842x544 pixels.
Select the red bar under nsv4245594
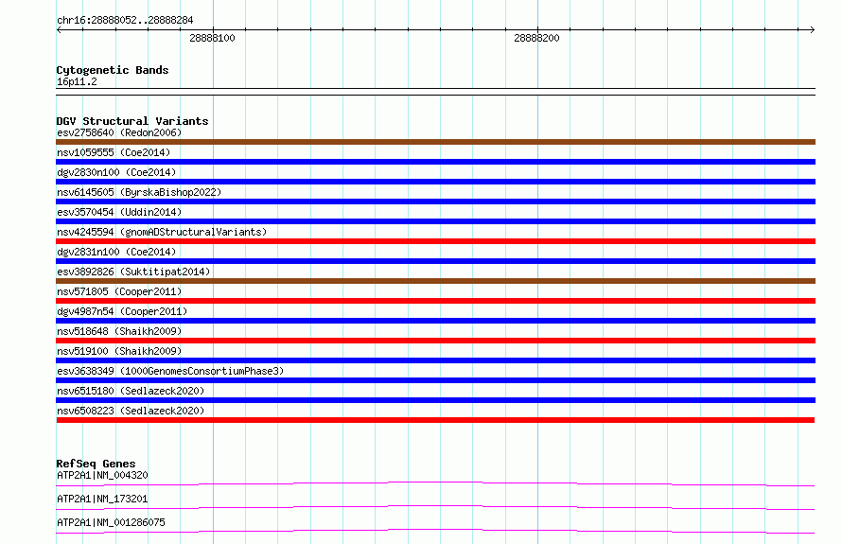point(435,241)
